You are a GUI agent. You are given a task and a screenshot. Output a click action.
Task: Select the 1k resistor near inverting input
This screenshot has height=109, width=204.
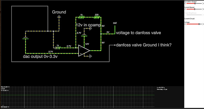(58, 48)
